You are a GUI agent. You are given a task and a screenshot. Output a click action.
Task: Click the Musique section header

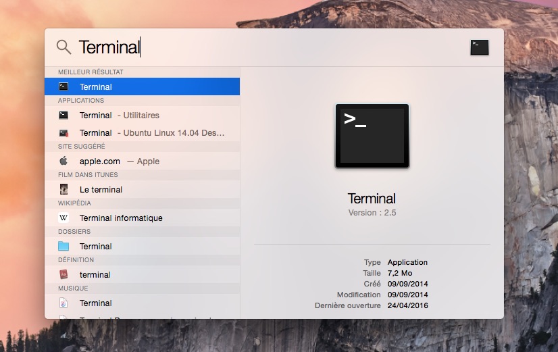tap(73, 288)
